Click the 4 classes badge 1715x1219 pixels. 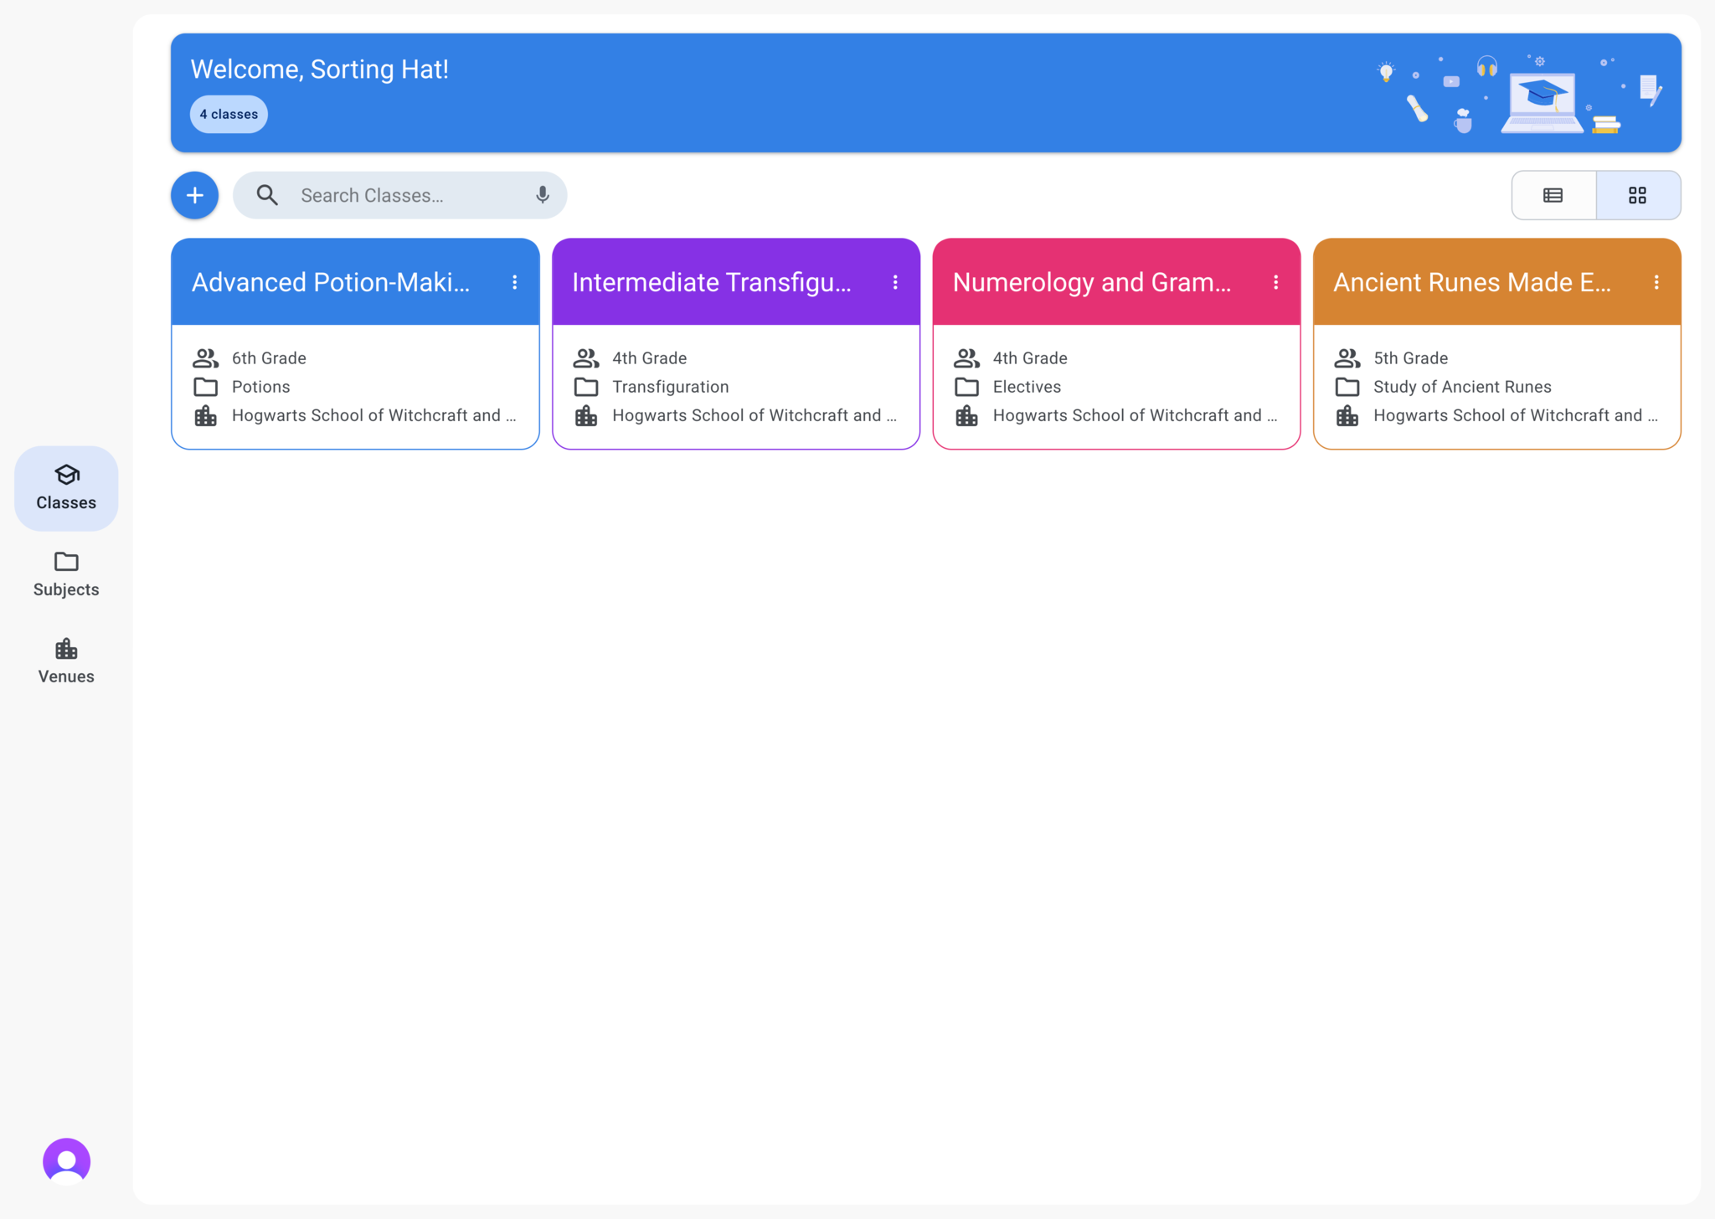[x=229, y=115]
